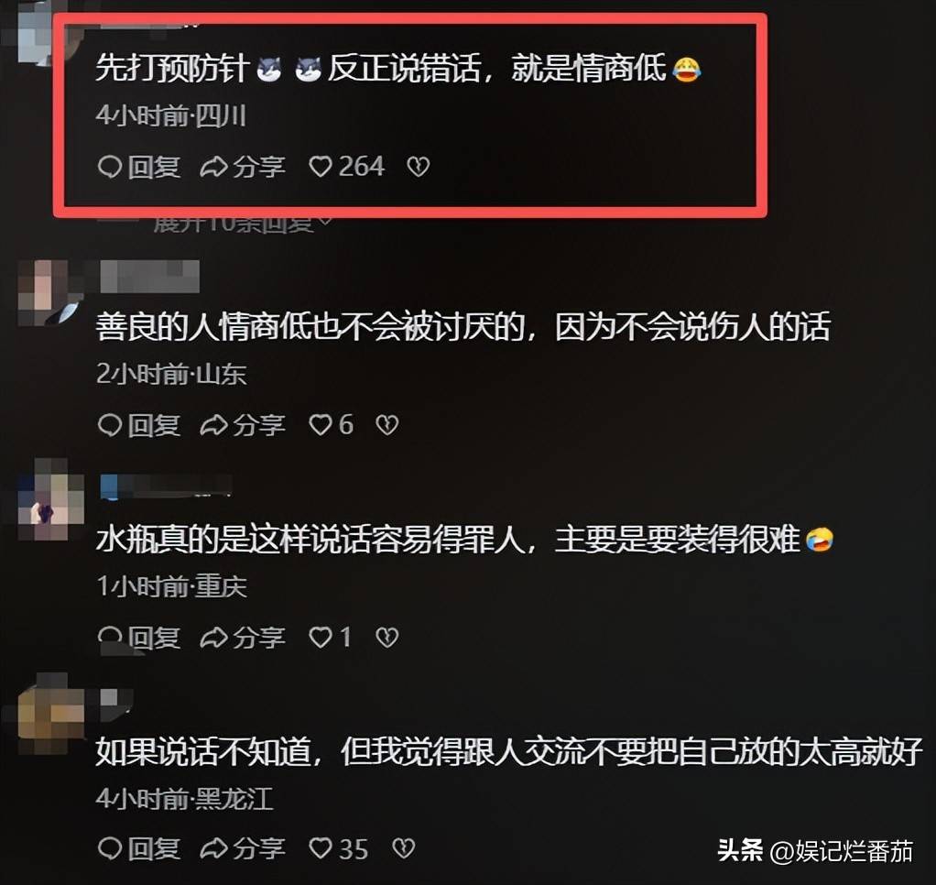Share the Chongqing comment
Viewport: 936px width, 885px height.
[243, 637]
